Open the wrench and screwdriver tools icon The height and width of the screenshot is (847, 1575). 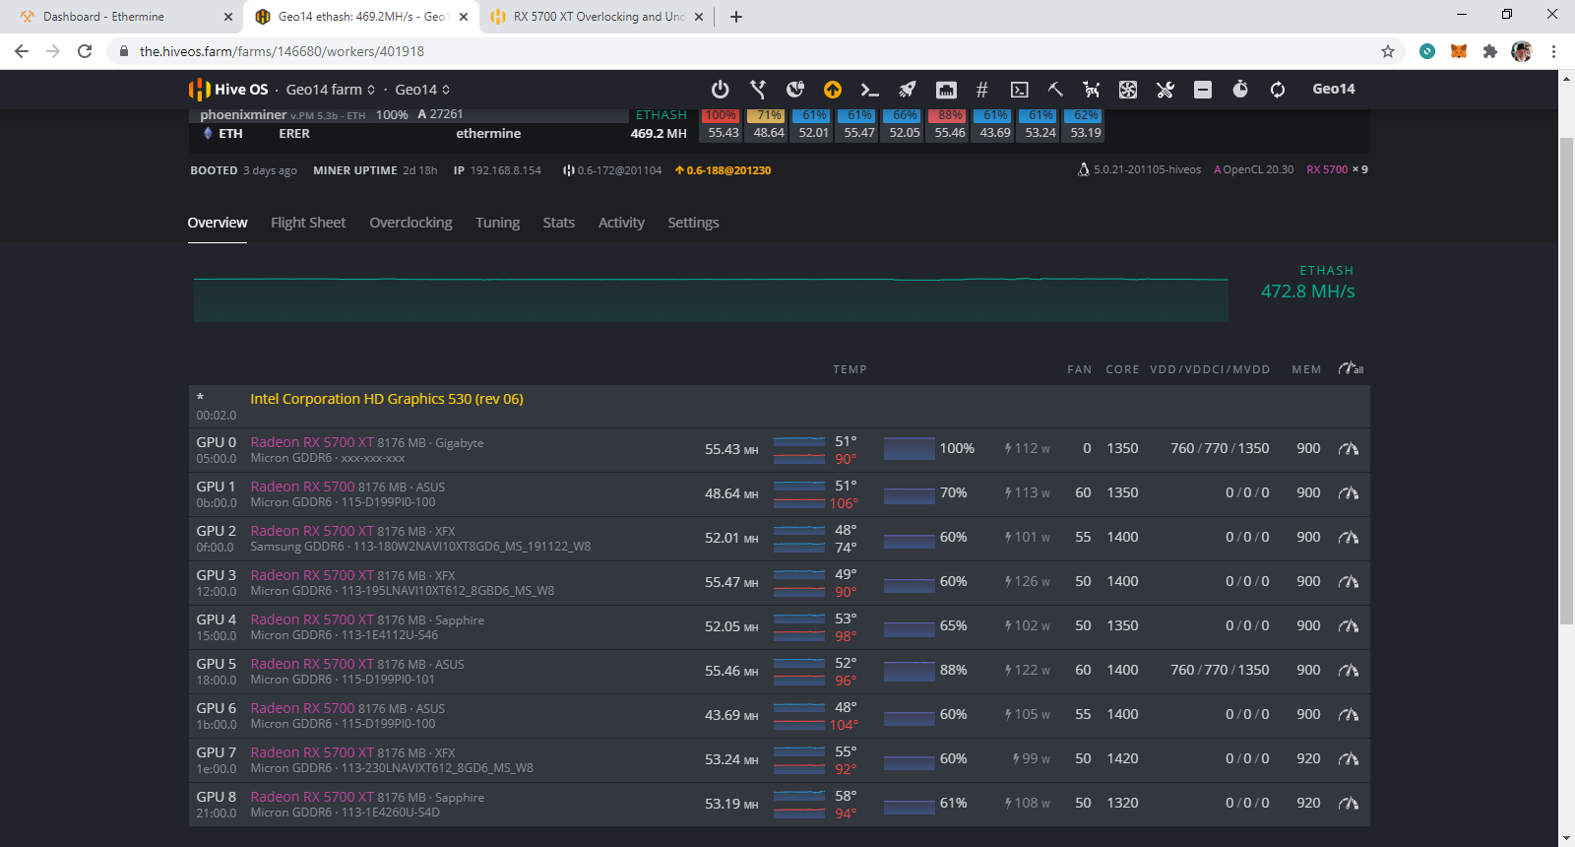coord(1165,90)
